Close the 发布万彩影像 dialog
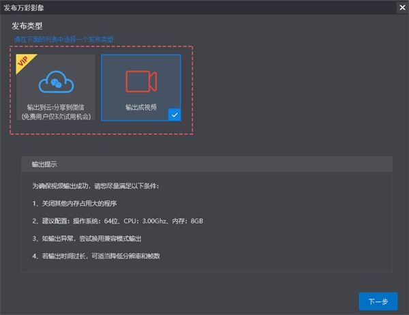This screenshot has height=315, width=409. [x=402, y=7]
